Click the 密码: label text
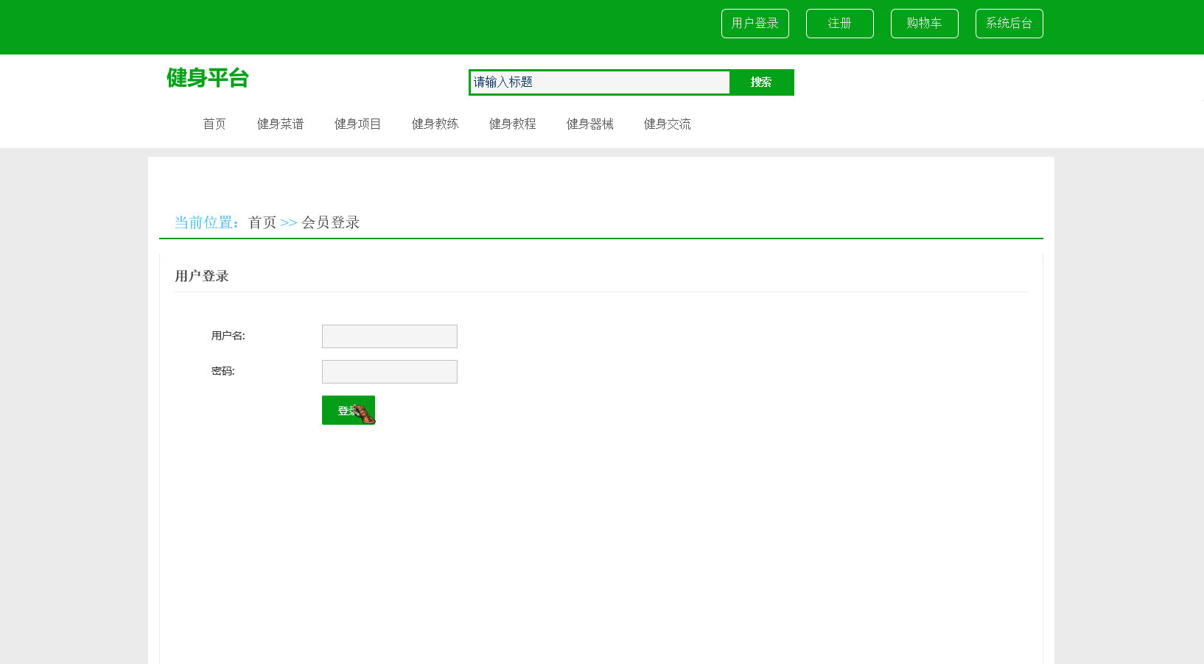The image size is (1204, 664). click(x=223, y=371)
